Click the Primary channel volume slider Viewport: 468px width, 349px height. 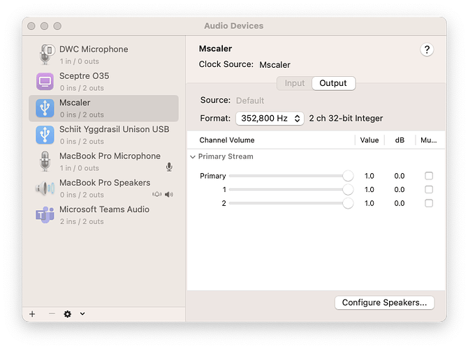click(288, 176)
